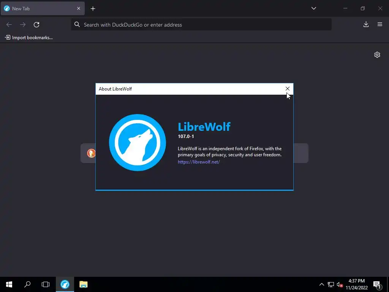Click the LibreWolf taskbar icon
Screen dimensions: 389x292
tap(65, 284)
